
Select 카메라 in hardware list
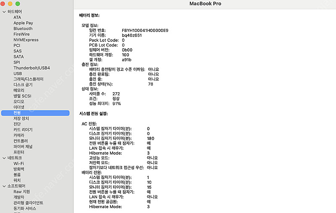[x=19, y=135]
